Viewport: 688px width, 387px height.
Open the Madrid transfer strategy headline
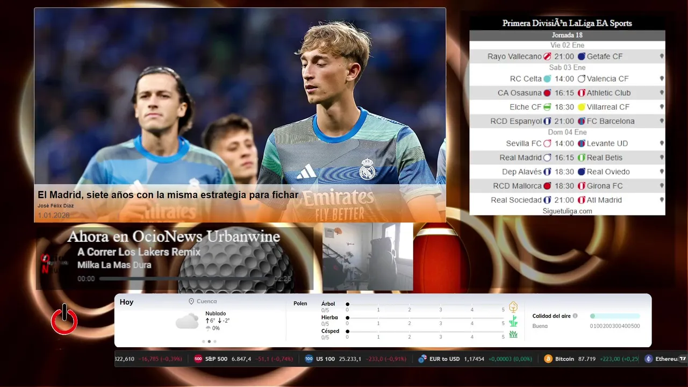pos(168,195)
